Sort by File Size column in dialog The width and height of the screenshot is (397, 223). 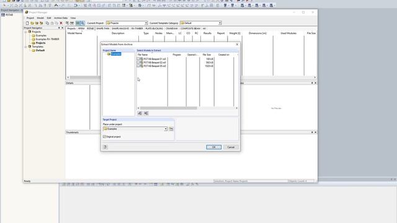pos(207,55)
